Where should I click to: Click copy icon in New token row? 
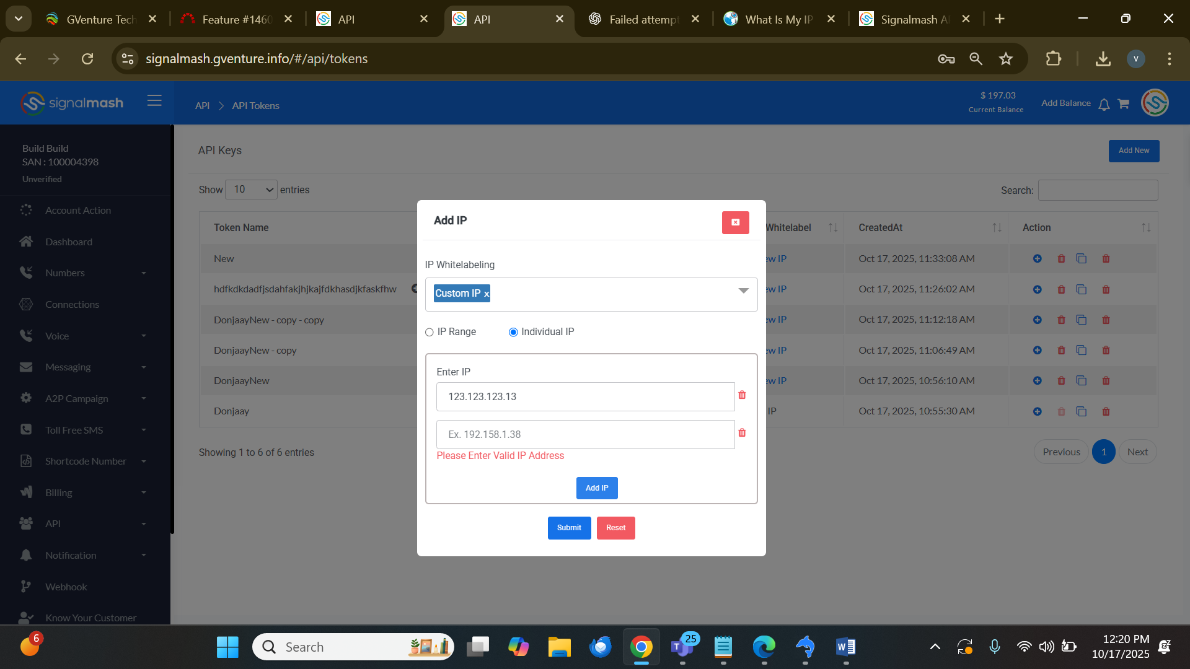coord(1082,259)
